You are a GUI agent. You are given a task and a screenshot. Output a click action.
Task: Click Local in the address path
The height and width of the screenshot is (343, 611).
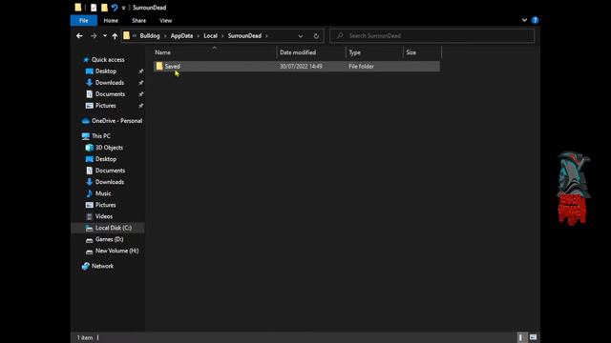210,36
